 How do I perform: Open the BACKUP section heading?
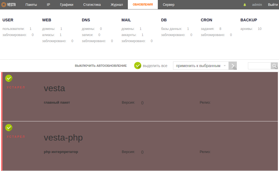coord(248,20)
